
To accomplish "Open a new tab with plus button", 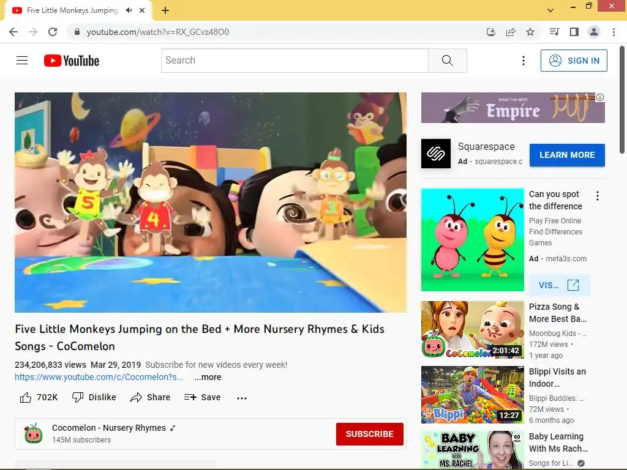I will [165, 10].
